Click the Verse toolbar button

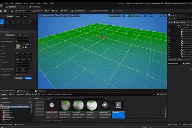coord(65,11)
